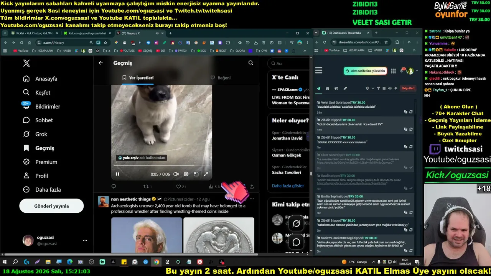This screenshot has width=491, height=276.
Task: Toggle picture-in-picture on the puppy video
Action: (196, 174)
